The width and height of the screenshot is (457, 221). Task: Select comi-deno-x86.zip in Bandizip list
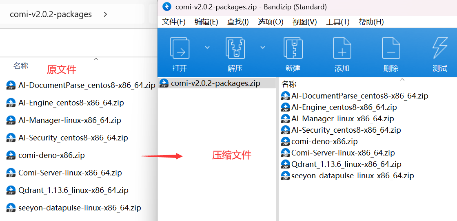point(325,142)
